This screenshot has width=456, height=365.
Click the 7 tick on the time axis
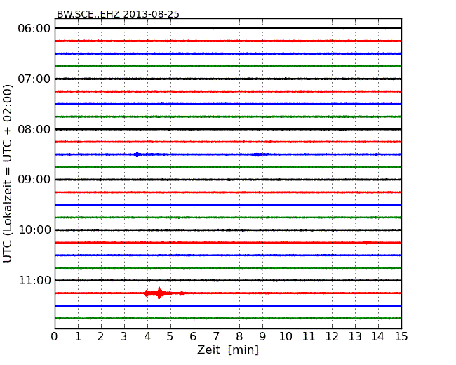[216, 336]
